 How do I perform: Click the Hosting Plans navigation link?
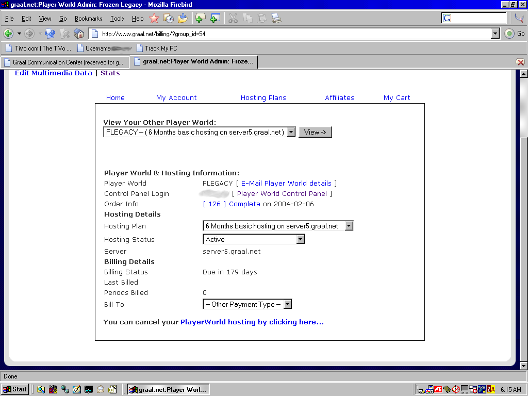click(263, 97)
